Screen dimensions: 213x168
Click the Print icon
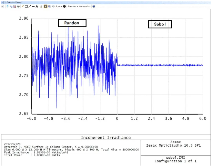(x=18, y=6)
